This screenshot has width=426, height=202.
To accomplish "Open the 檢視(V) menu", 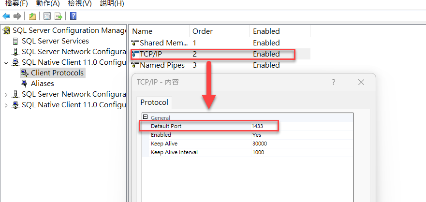I will [79, 3].
